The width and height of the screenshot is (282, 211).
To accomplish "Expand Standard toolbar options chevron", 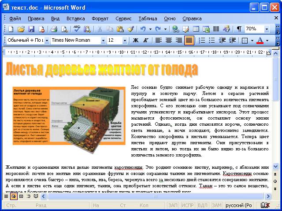I will (x=278, y=29).
